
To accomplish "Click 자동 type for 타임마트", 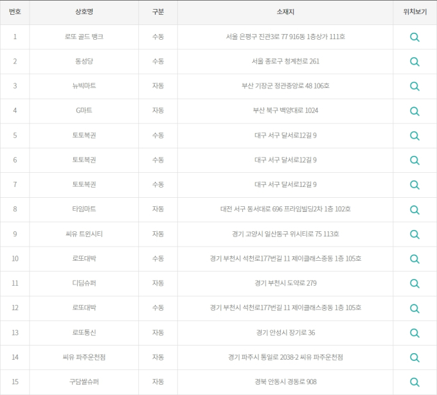I will (158, 209).
